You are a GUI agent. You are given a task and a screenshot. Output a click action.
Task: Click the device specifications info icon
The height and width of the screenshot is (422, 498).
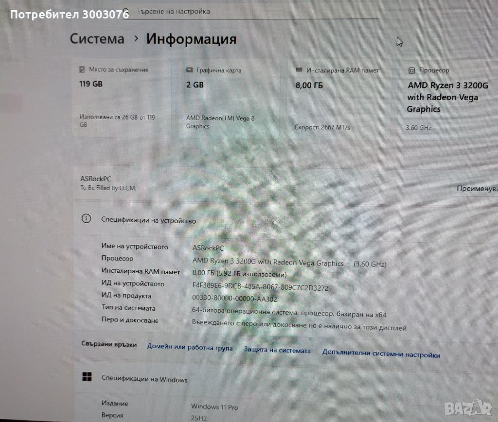coord(87,218)
